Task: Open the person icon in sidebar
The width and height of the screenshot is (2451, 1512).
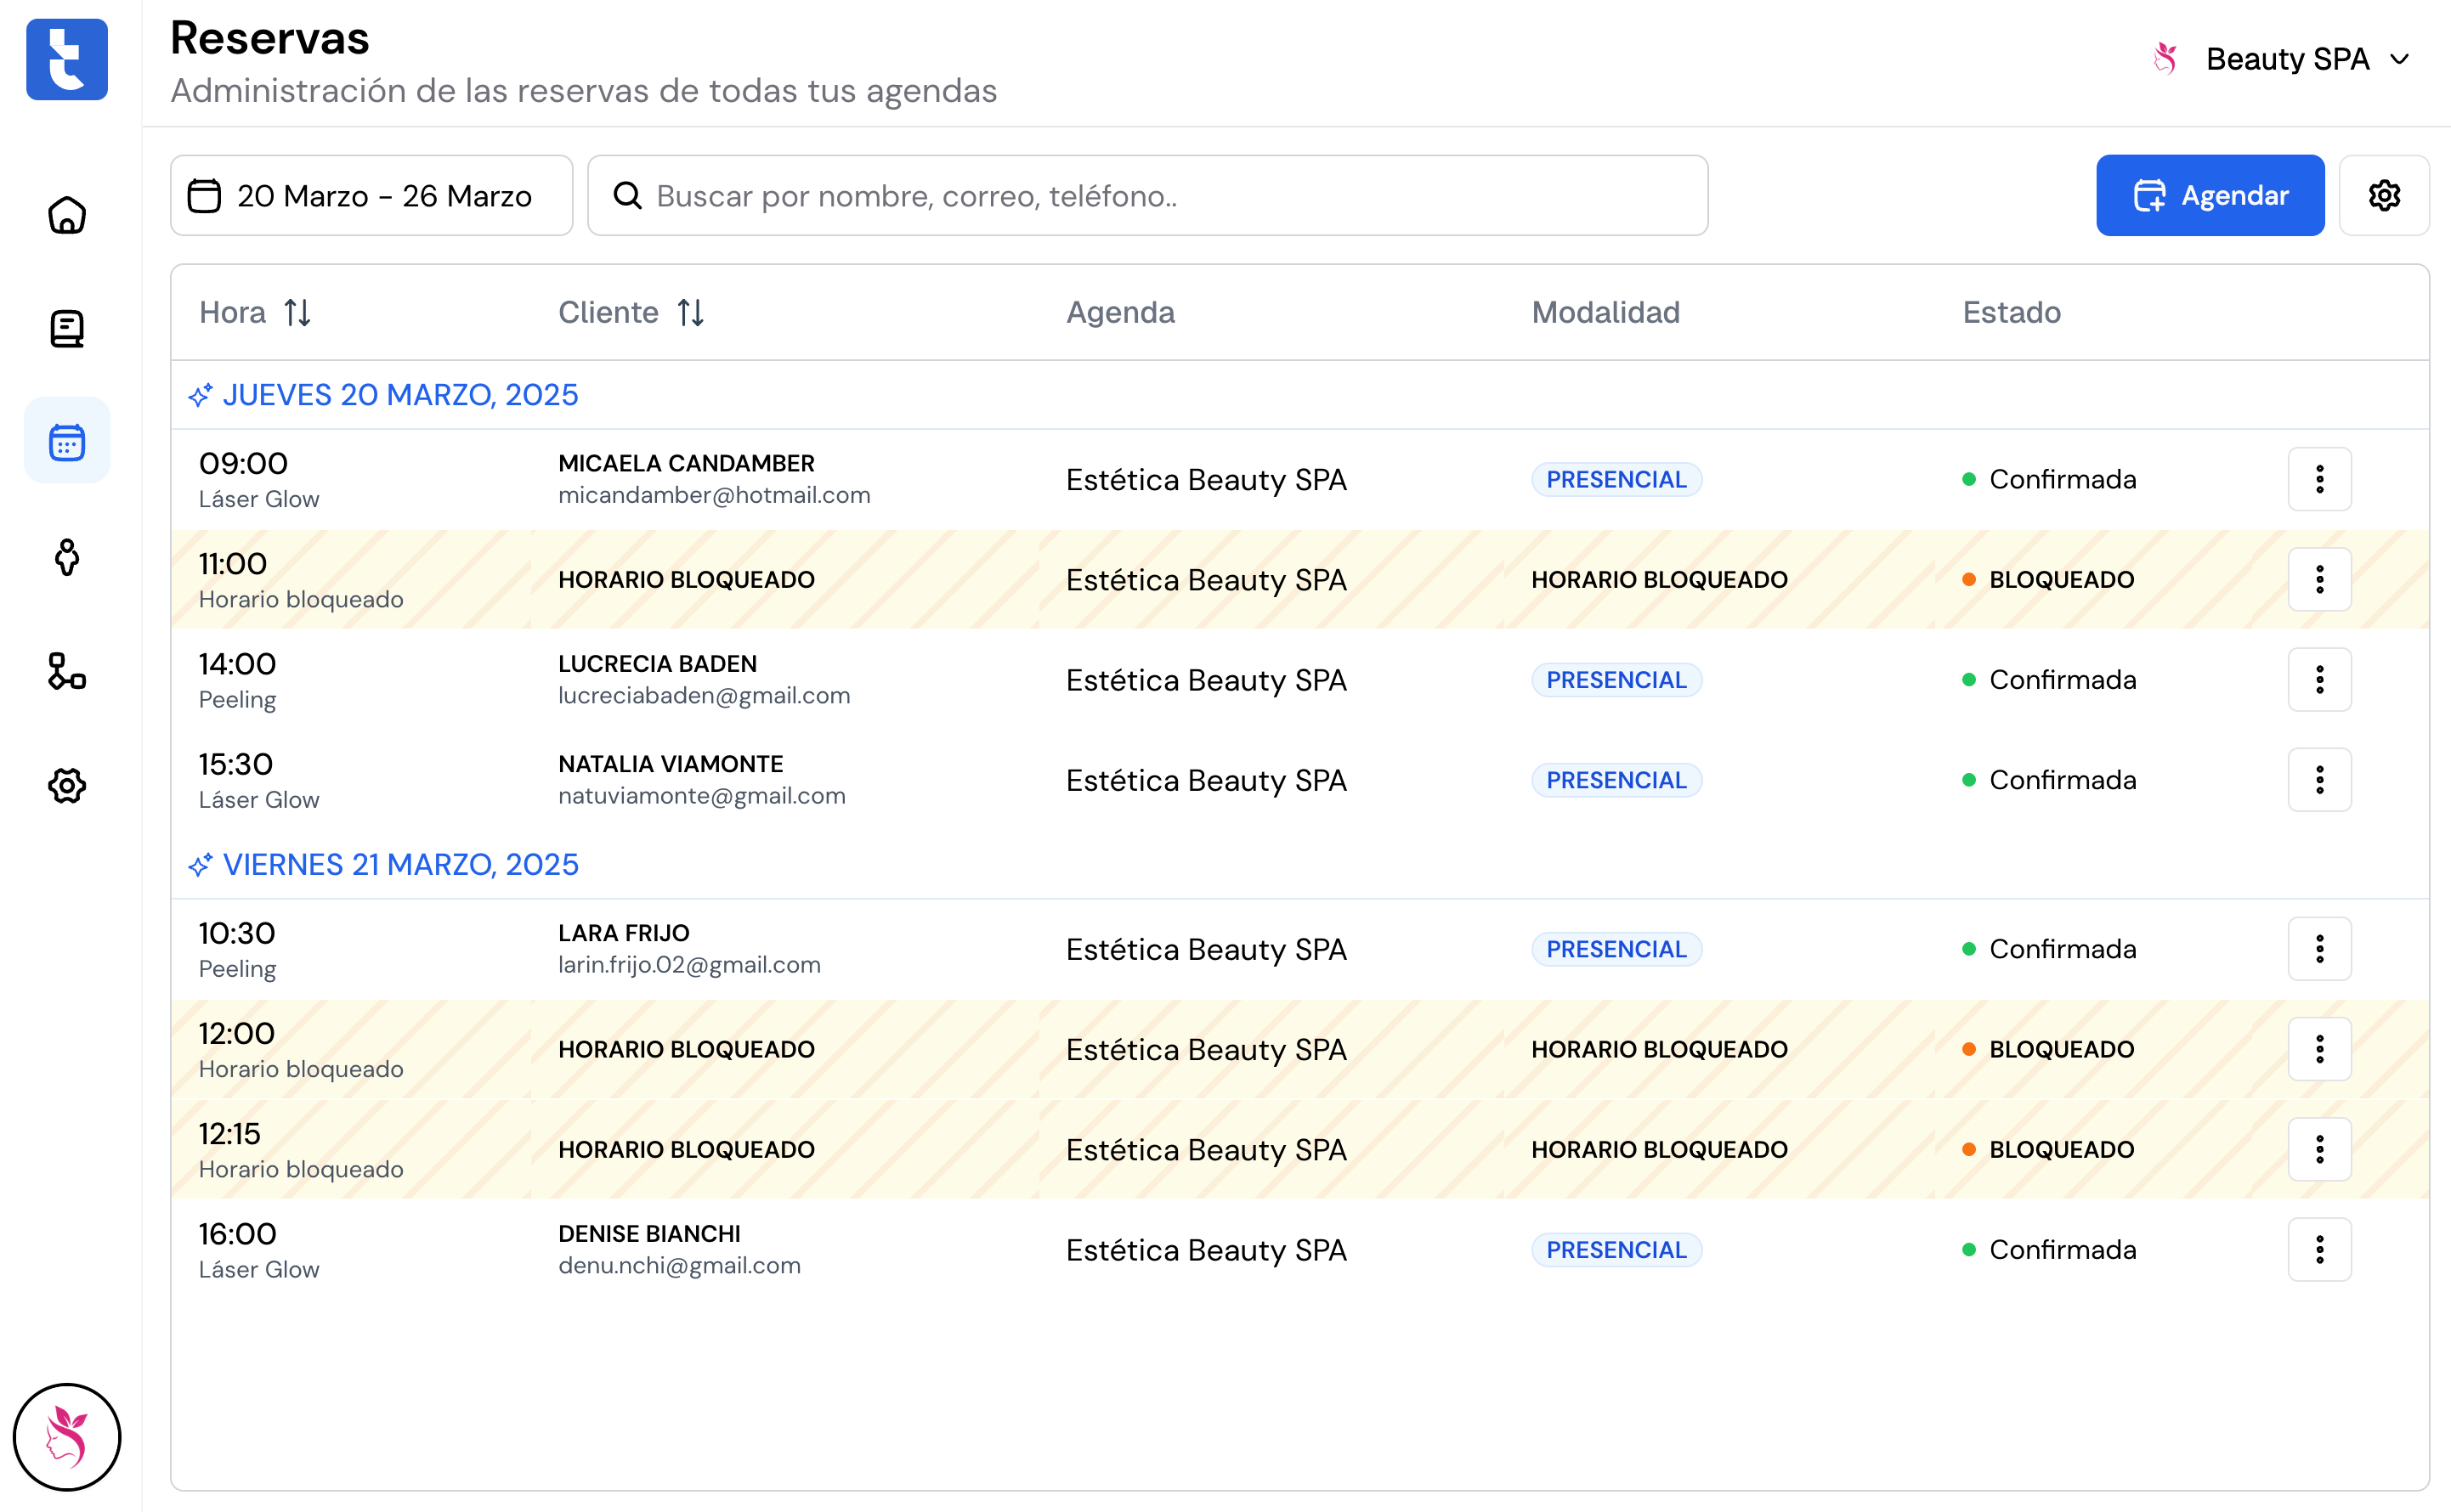Action: coord(67,557)
